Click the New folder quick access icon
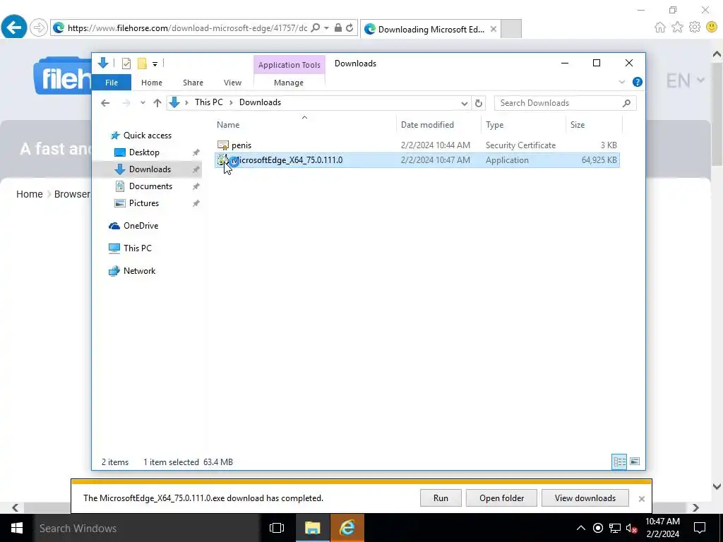This screenshot has height=542, width=723. click(142, 64)
